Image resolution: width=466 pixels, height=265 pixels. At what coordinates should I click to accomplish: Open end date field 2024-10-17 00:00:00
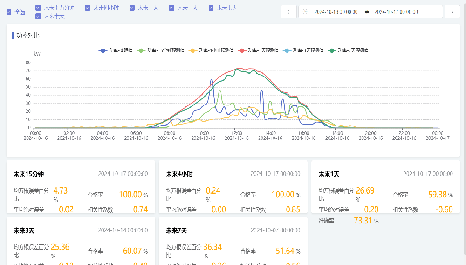coord(396,12)
